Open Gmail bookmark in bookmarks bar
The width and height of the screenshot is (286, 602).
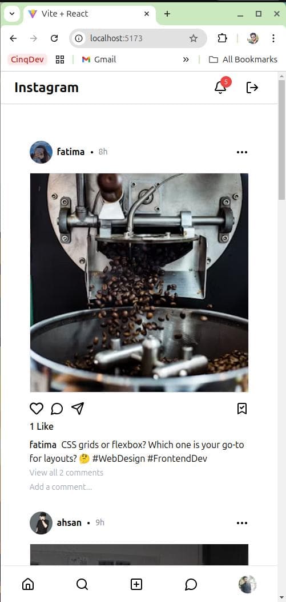coord(99,60)
